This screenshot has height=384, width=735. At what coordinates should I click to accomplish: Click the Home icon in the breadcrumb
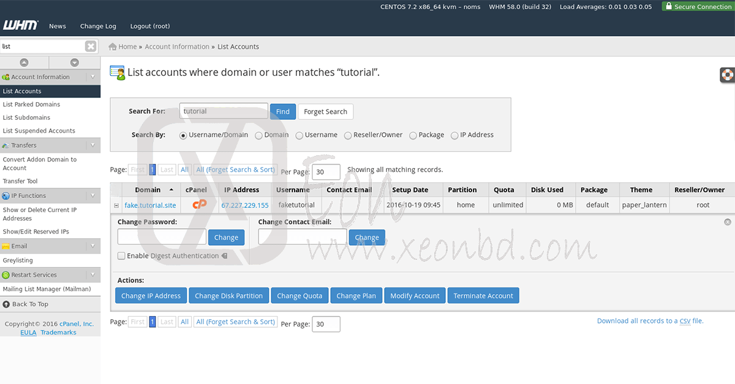[x=113, y=46]
